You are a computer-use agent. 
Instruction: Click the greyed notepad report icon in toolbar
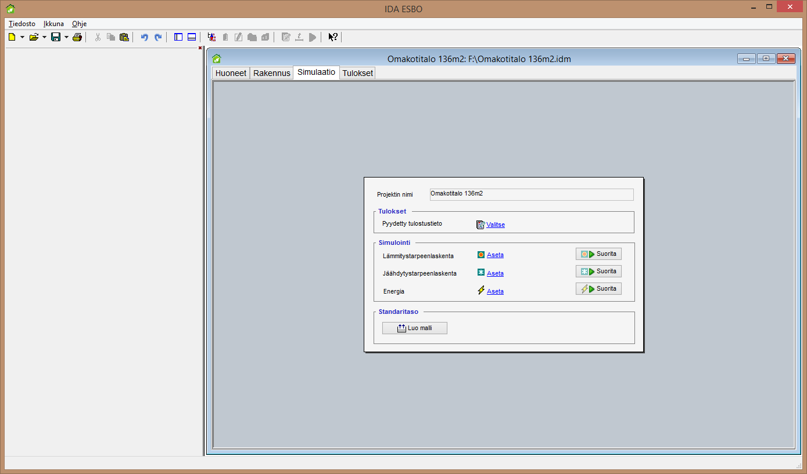pos(286,37)
